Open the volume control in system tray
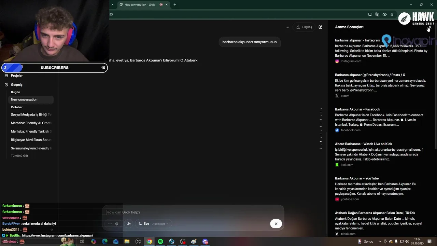The width and height of the screenshot is (437, 246). click(x=407, y=242)
